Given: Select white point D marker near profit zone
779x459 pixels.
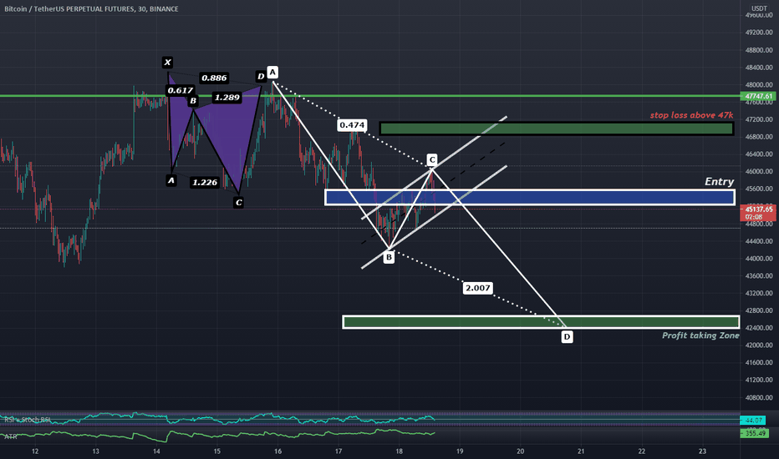Looking at the screenshot, I should click(567, 337).
